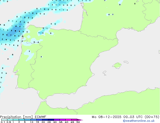Viewport: 160px width, 123px height.
Task: Click the legend swatch between 5 and 10
Action: coord(28,120)
